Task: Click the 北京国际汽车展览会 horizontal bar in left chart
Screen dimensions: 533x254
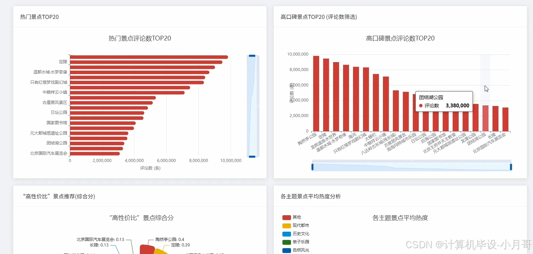Action: 95,153
